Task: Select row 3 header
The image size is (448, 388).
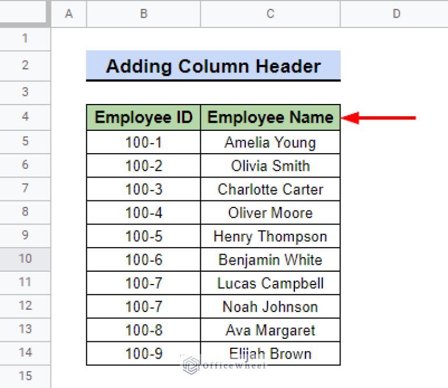Action: (x=25, y=93)
